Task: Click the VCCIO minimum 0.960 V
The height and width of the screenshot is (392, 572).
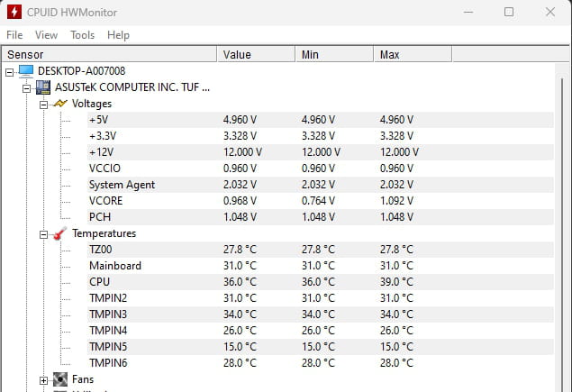Action: 319,169
